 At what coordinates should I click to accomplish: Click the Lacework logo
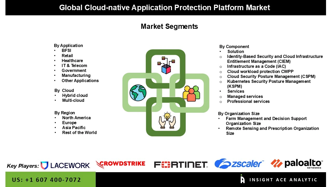pyautogui.click(x=65, y=165)
